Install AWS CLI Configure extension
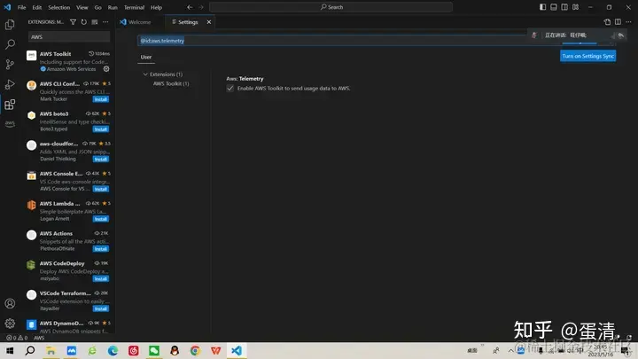 (x=100, y=99)
